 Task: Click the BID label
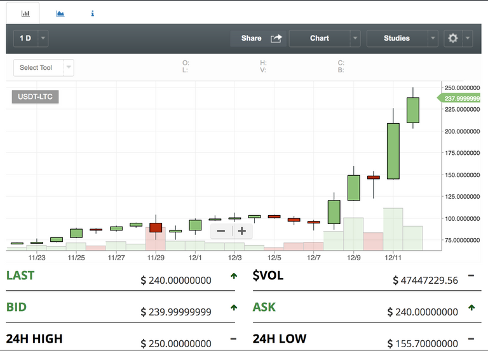(17, 307)
